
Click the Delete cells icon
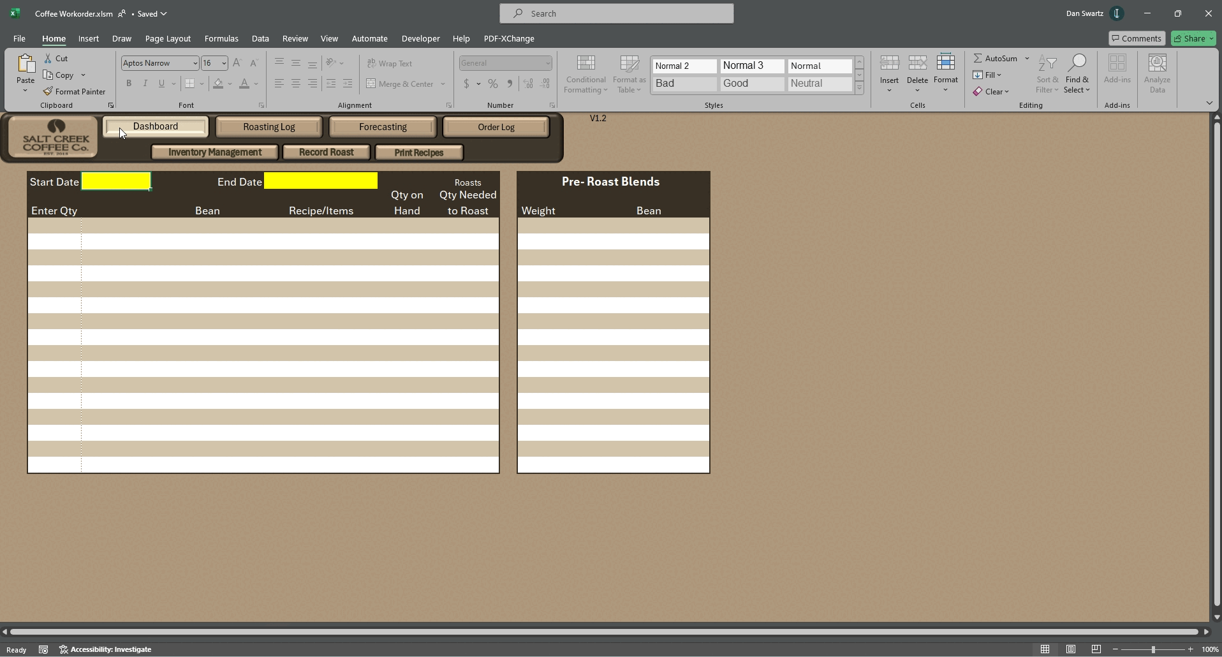(917, 63)
